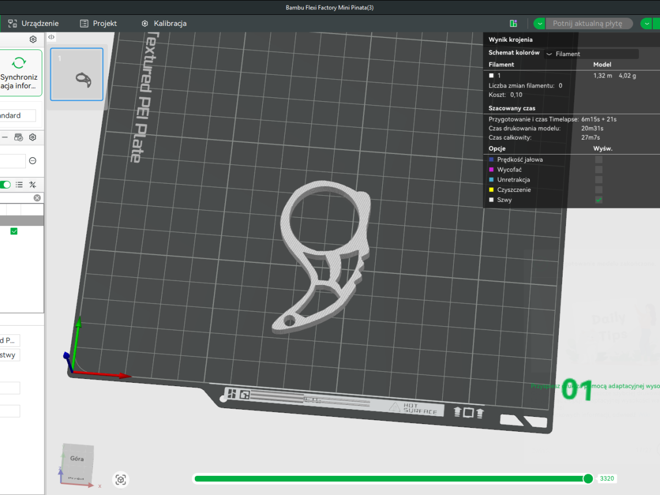
Task: Click the minus remove filament icon
Action: 5,137
